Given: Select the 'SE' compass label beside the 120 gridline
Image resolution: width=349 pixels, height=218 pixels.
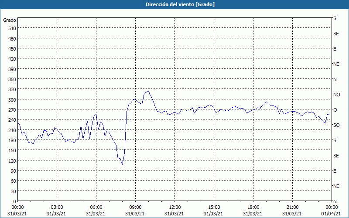Looking at the screenshot, I should pyautogui.click(x=336, y=156).
